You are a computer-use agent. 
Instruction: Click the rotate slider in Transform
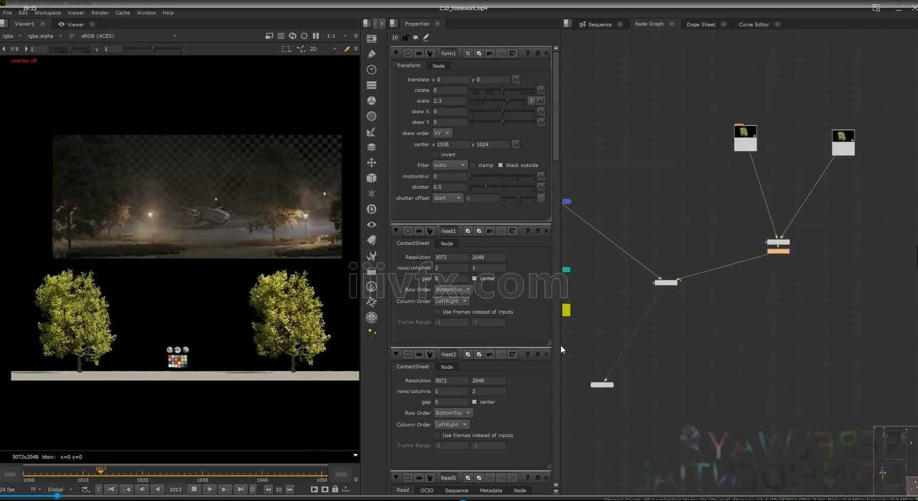pyautogui.click(x=502, y=90)
